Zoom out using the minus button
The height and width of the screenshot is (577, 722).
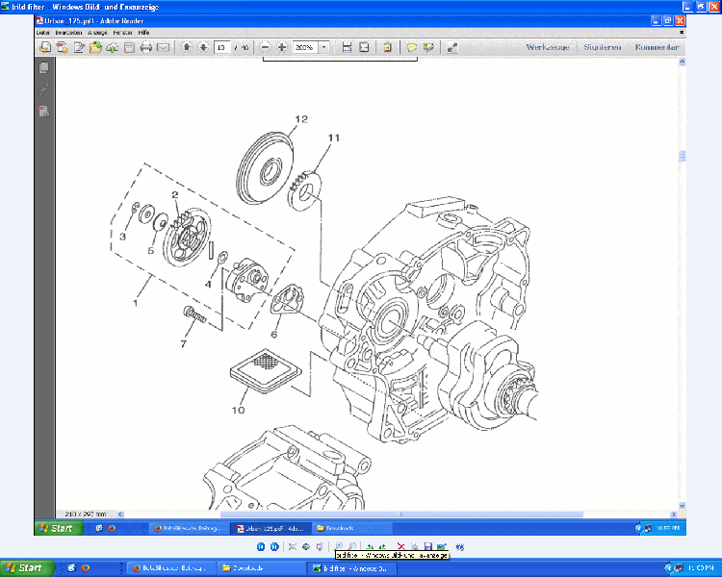click(266, 47)
